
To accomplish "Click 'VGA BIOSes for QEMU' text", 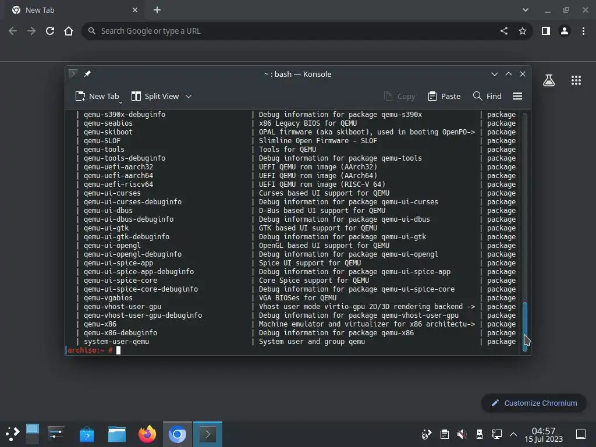I will (x=297, y=298).
